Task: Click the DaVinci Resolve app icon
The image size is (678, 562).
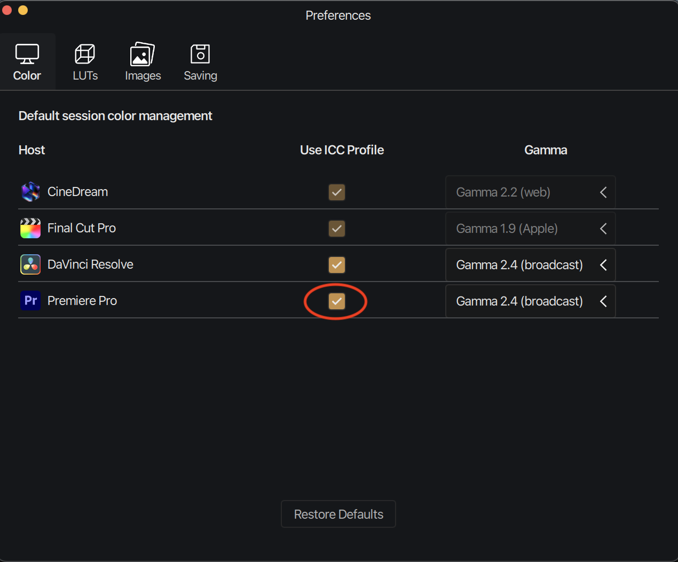Action: (30, 264)
